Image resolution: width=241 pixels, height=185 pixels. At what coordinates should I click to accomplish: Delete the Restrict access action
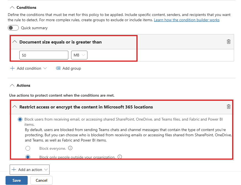(x=229, y=107)
